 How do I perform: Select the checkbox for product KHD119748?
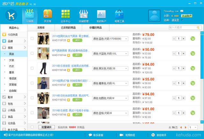32,68
